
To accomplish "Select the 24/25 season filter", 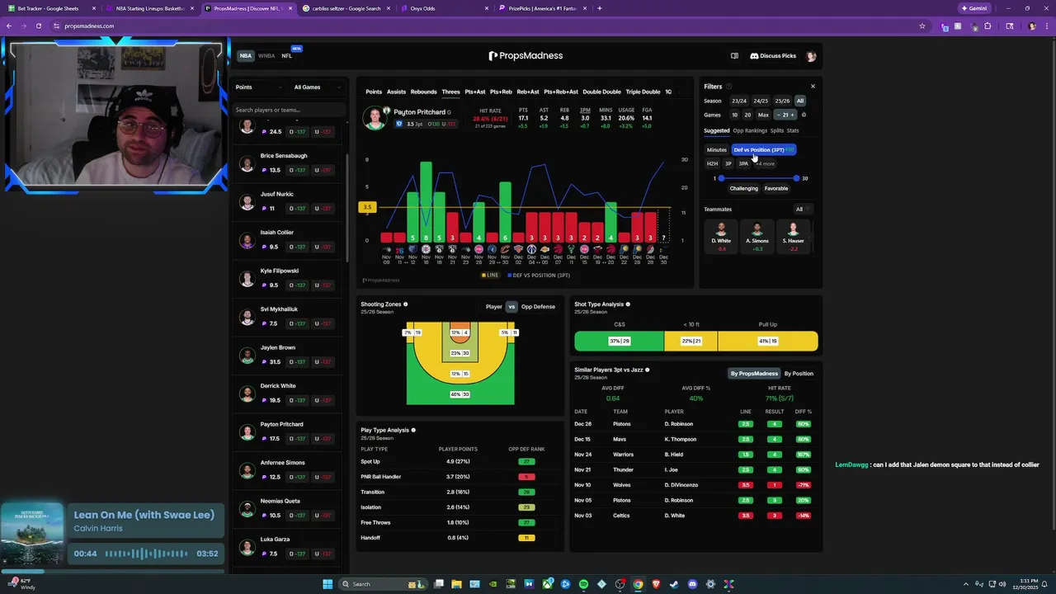I will click(761, 101).
